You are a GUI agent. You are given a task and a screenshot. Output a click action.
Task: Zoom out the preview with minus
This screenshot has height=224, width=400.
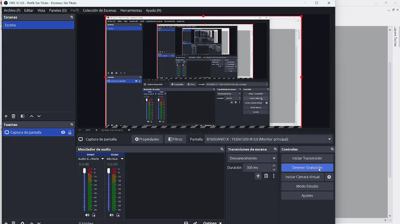pos(80,130)
